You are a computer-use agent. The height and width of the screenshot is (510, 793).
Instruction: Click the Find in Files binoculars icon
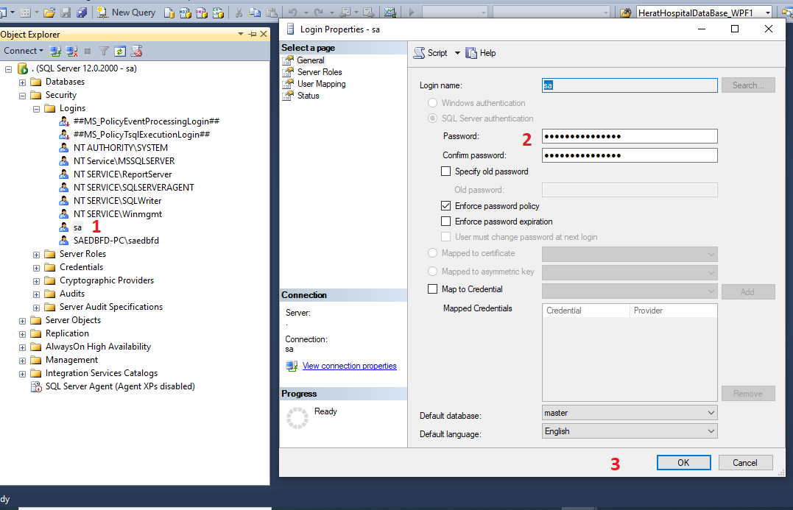[626, 13]
